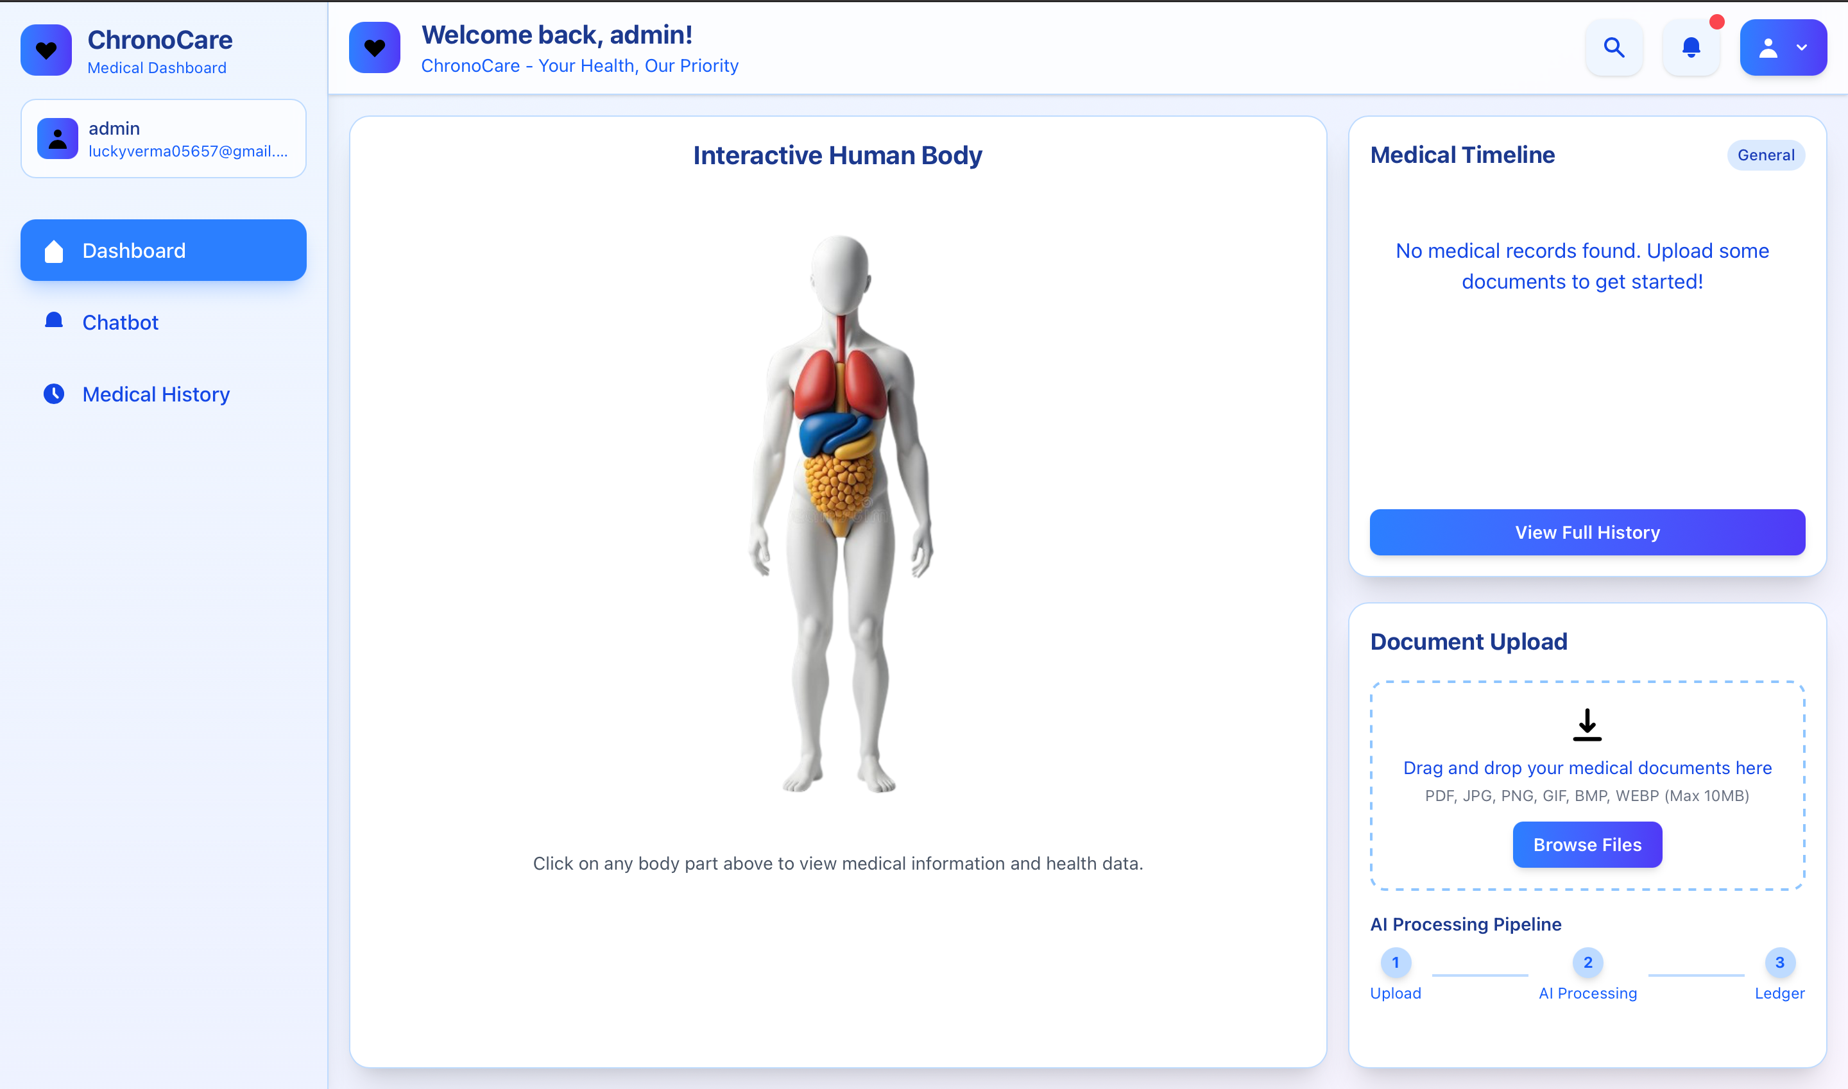The height and width of the screenshot is (1089, 1848).
Task: Click the General tag in Medical Timeline
Action: pos(1765,155)
